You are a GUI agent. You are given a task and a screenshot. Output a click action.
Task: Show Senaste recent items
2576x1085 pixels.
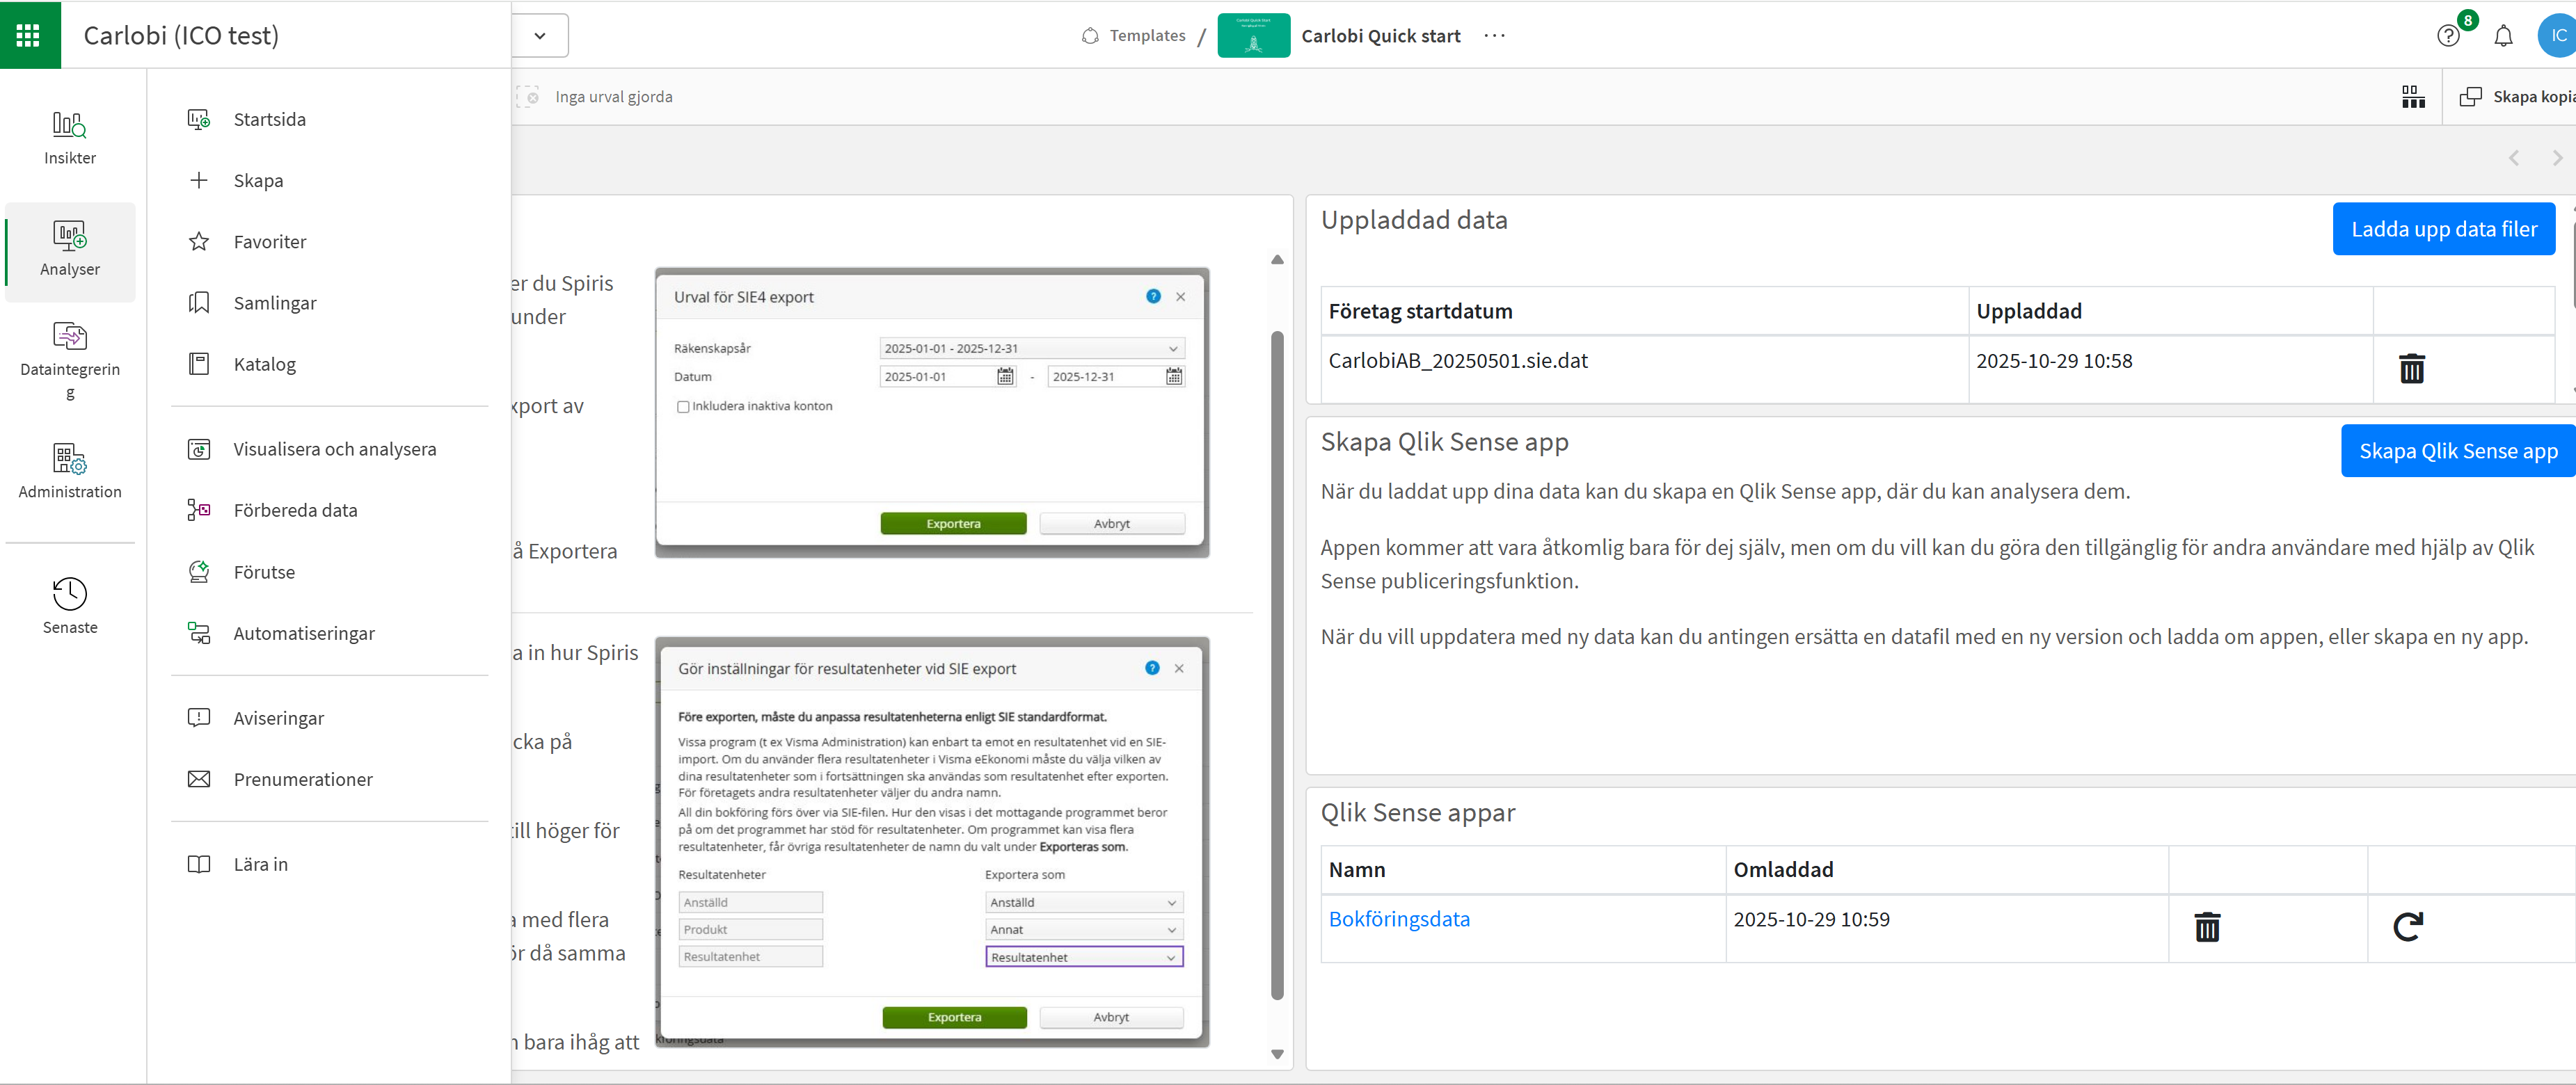[70, 604]
